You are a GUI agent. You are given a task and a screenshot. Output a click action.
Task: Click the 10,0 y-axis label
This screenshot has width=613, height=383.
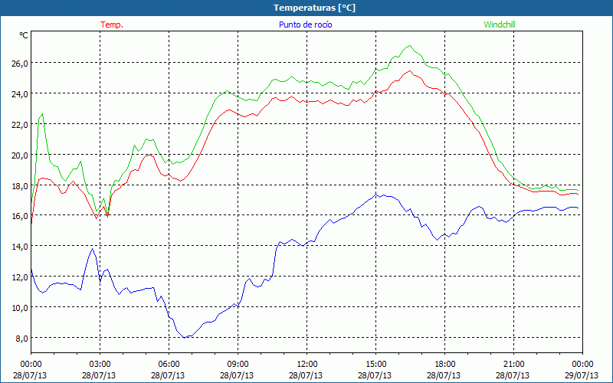(20, 308)
